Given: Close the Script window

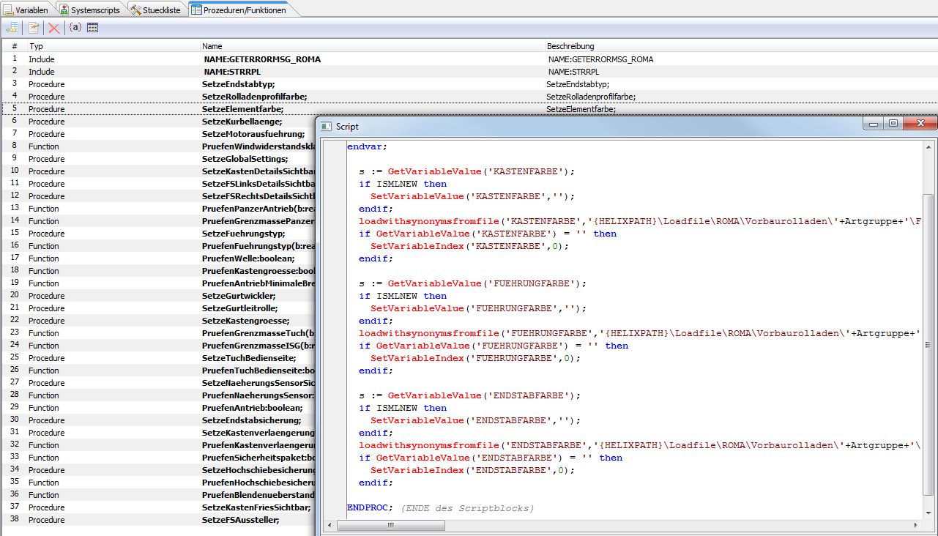Looking at the screenshot, I should coord(919,124).
